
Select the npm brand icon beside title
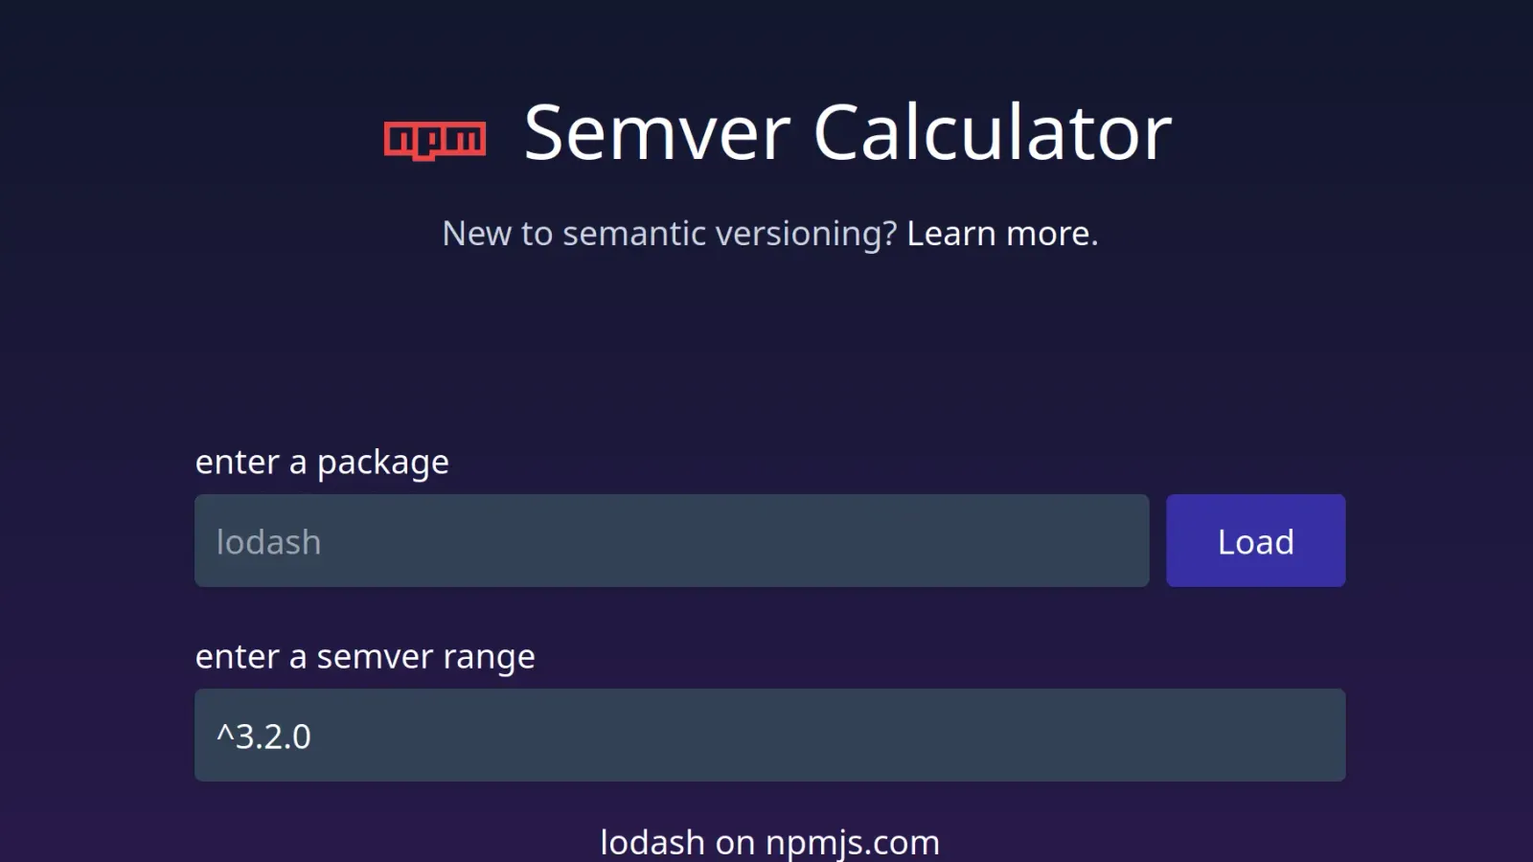(435, 140)
